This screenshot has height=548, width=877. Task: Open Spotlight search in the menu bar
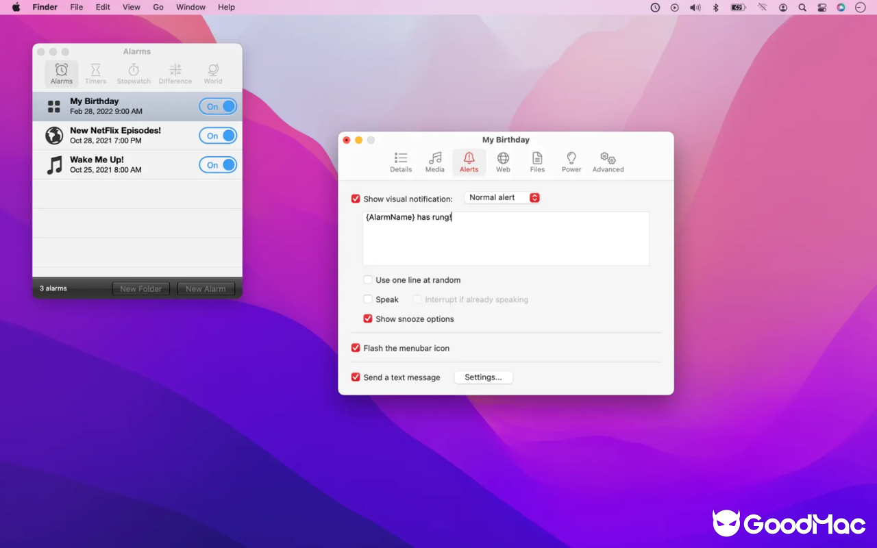coord(802,8)
